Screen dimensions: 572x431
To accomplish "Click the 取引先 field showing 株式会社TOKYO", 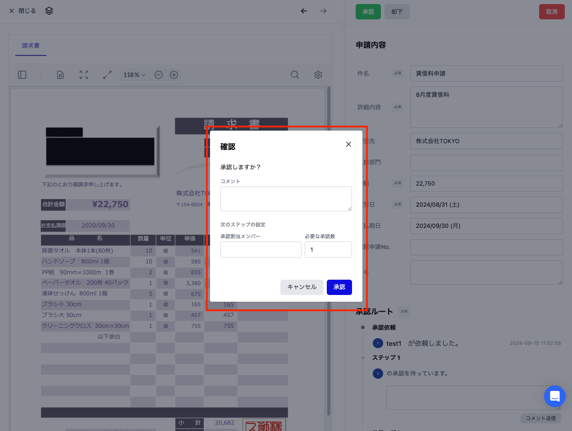I will pos(486,141).
